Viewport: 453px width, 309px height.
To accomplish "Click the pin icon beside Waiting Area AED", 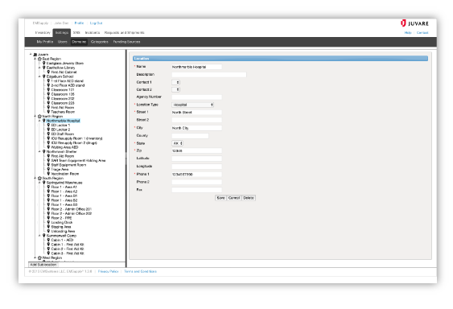I will (48, 147).
